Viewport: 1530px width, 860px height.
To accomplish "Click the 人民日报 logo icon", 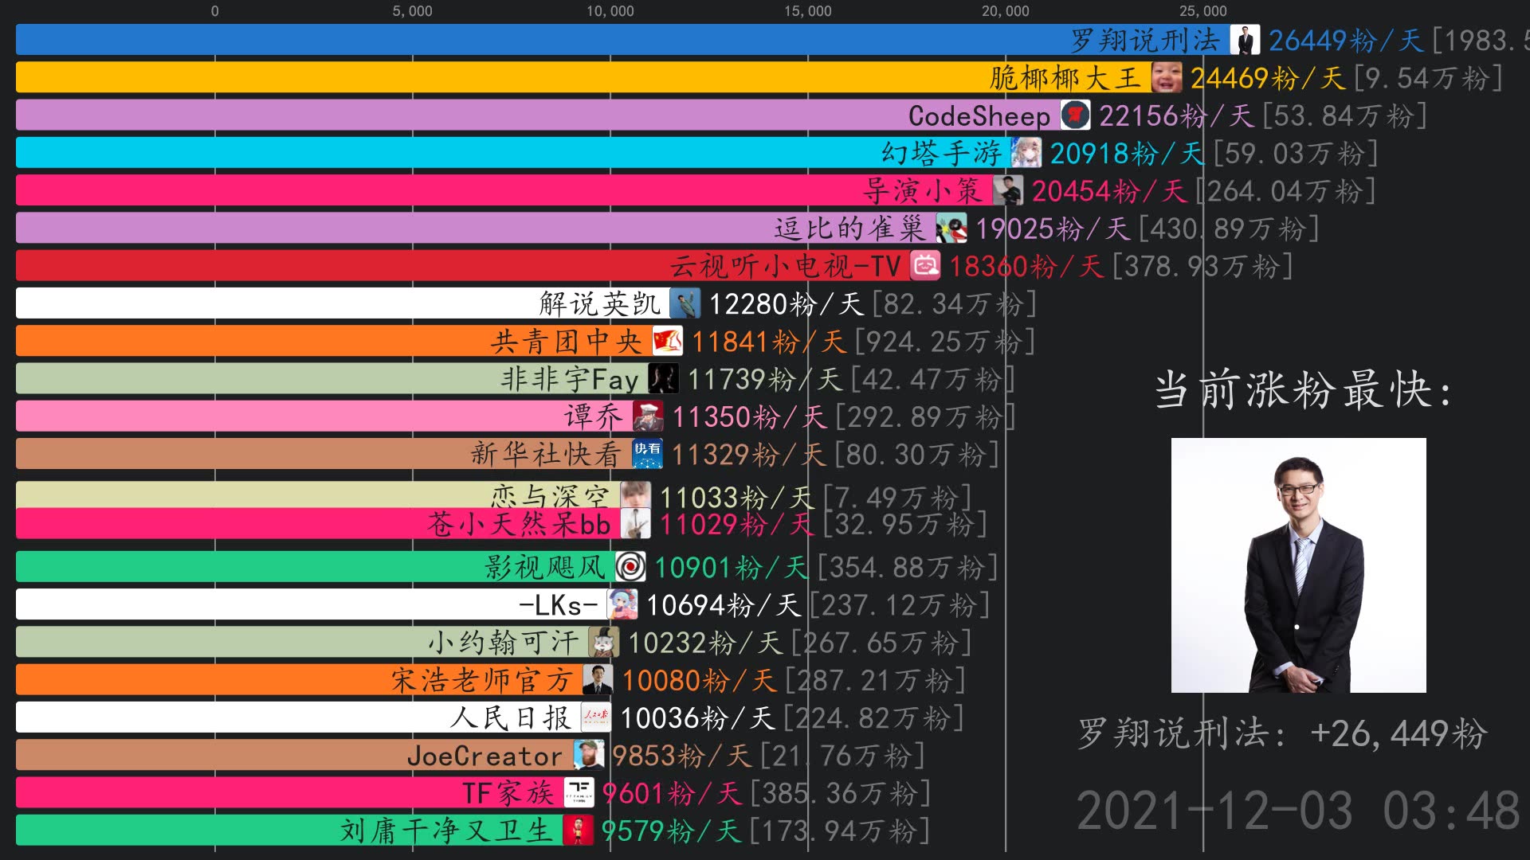I will [596, 717].
